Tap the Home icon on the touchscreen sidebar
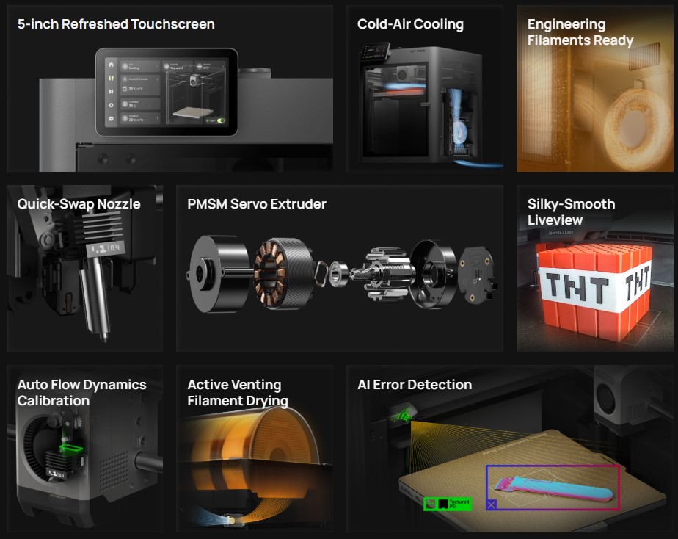This screenshot has height=539, width=678. pos(111,65)
